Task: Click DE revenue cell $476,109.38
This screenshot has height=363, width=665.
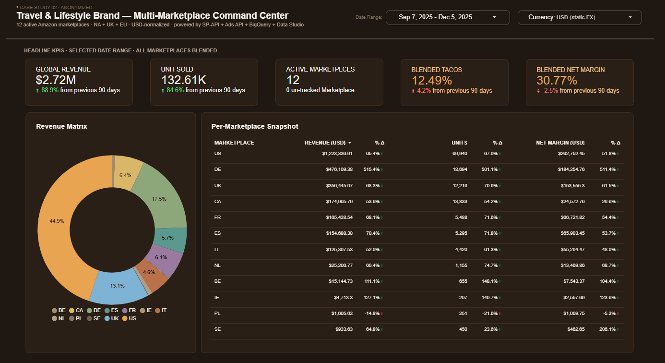Action: (339, 169)
